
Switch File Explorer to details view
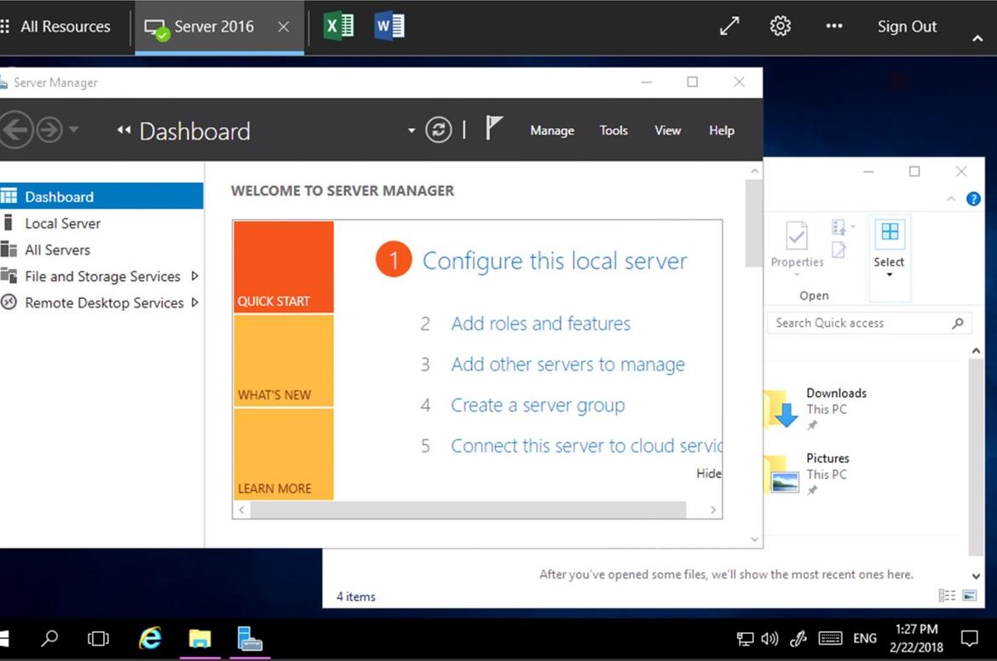(947, 595)
